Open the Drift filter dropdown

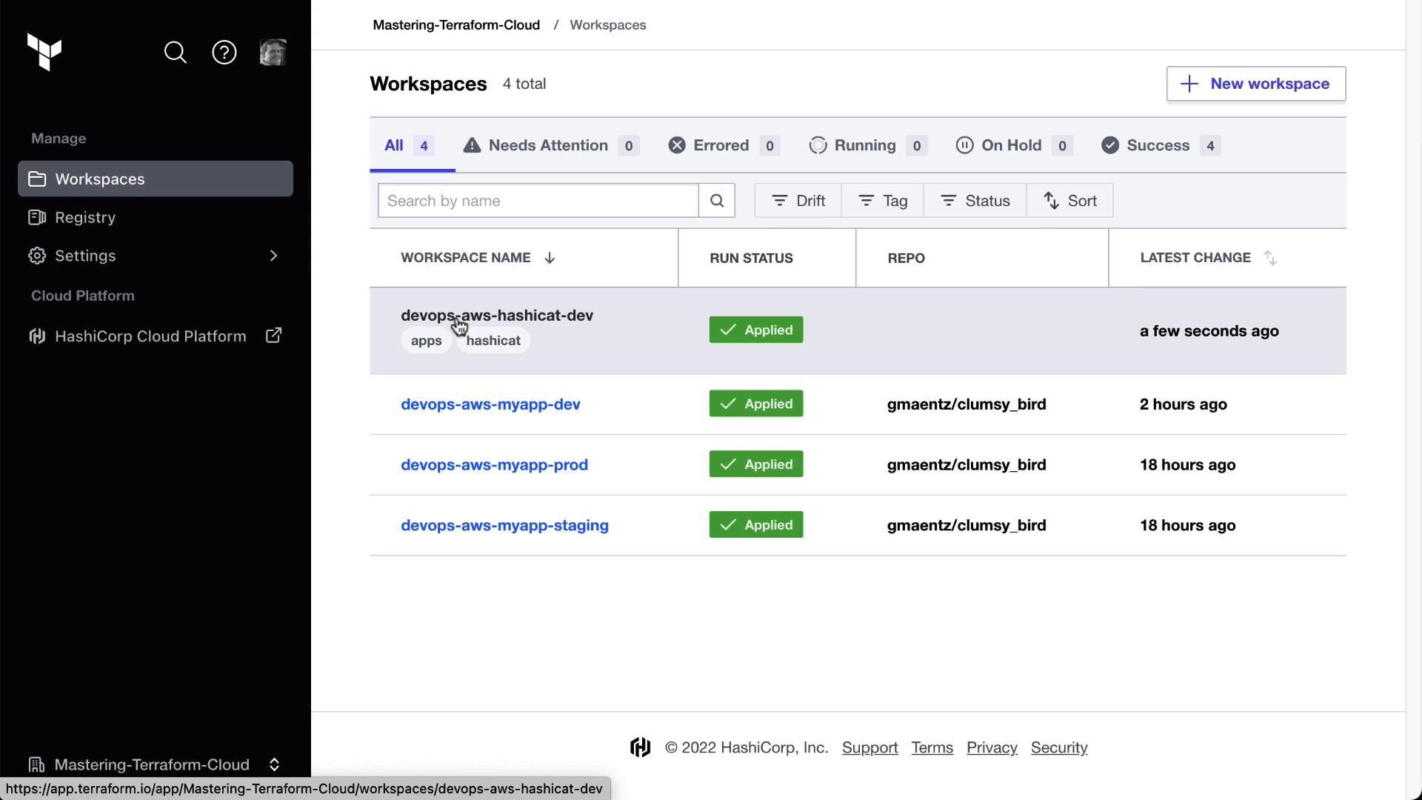pos(798,201)
